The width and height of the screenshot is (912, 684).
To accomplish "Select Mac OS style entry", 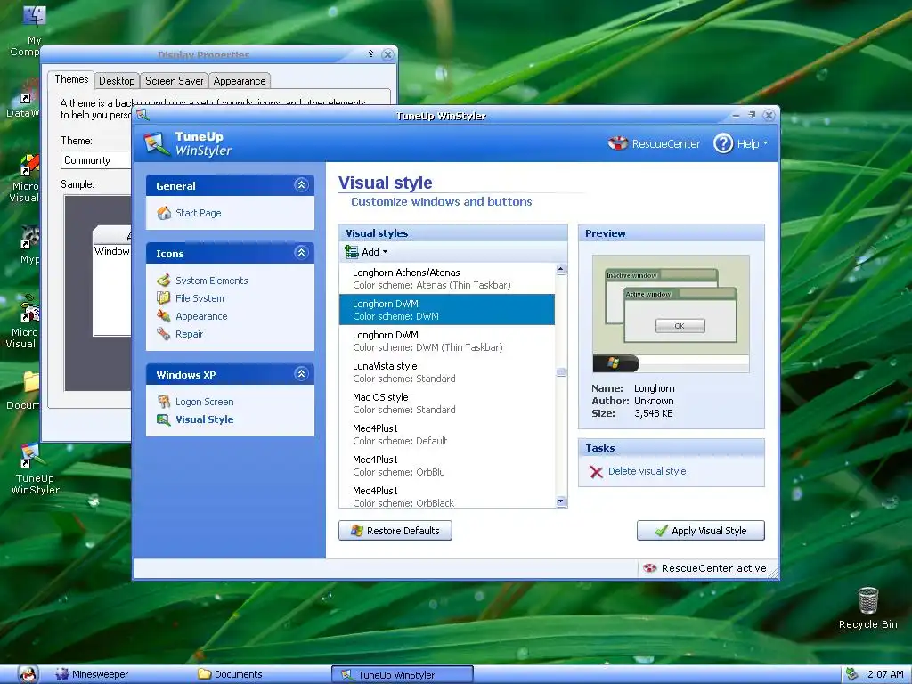I will 447,403.
